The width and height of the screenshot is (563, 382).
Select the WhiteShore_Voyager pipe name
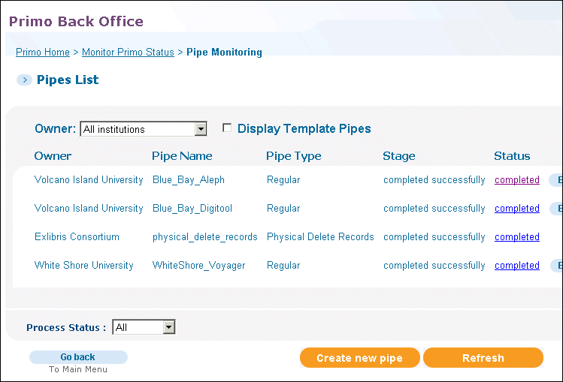(199, 266)
